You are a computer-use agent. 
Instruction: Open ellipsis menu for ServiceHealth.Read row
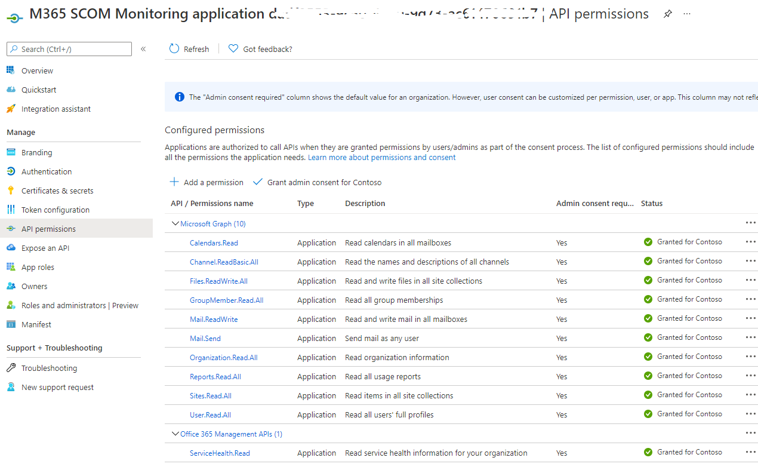(x=751, y=452)
